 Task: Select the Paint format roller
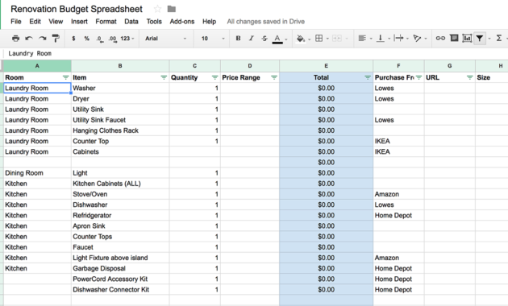pos(56,39)
